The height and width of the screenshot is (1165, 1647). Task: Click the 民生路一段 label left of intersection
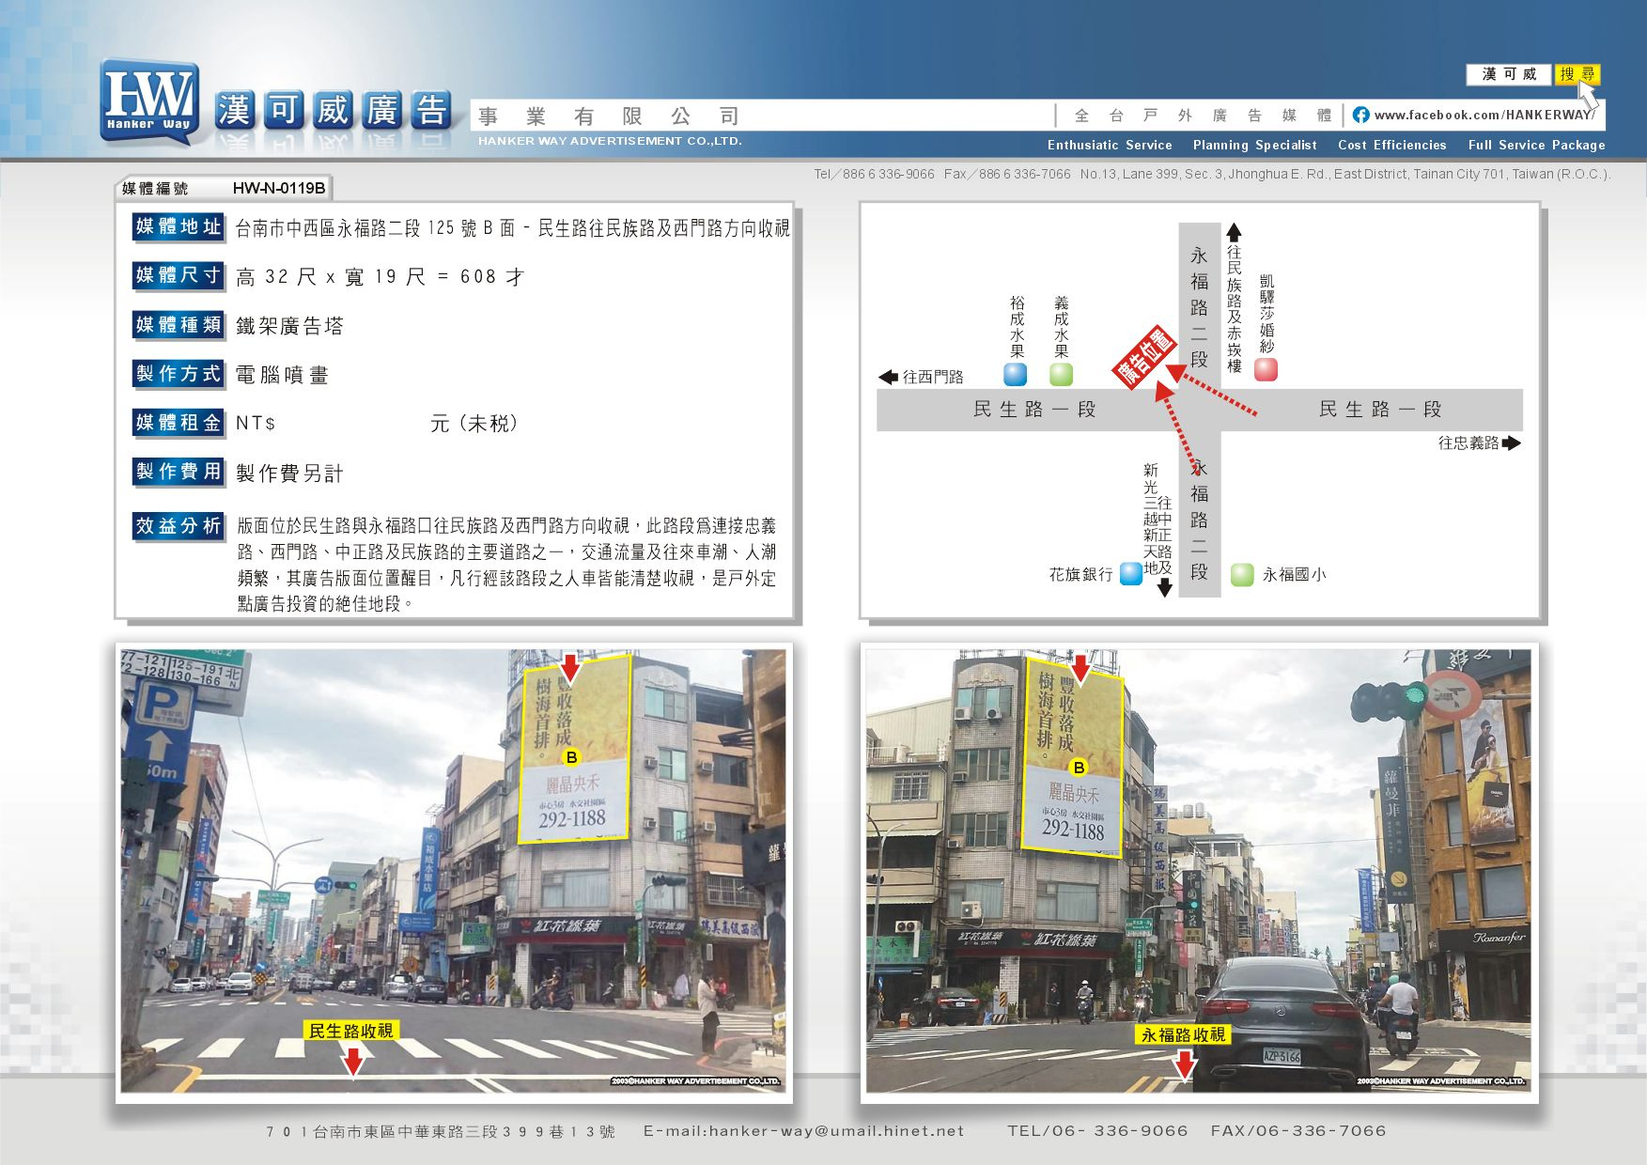pos(1034,410)
